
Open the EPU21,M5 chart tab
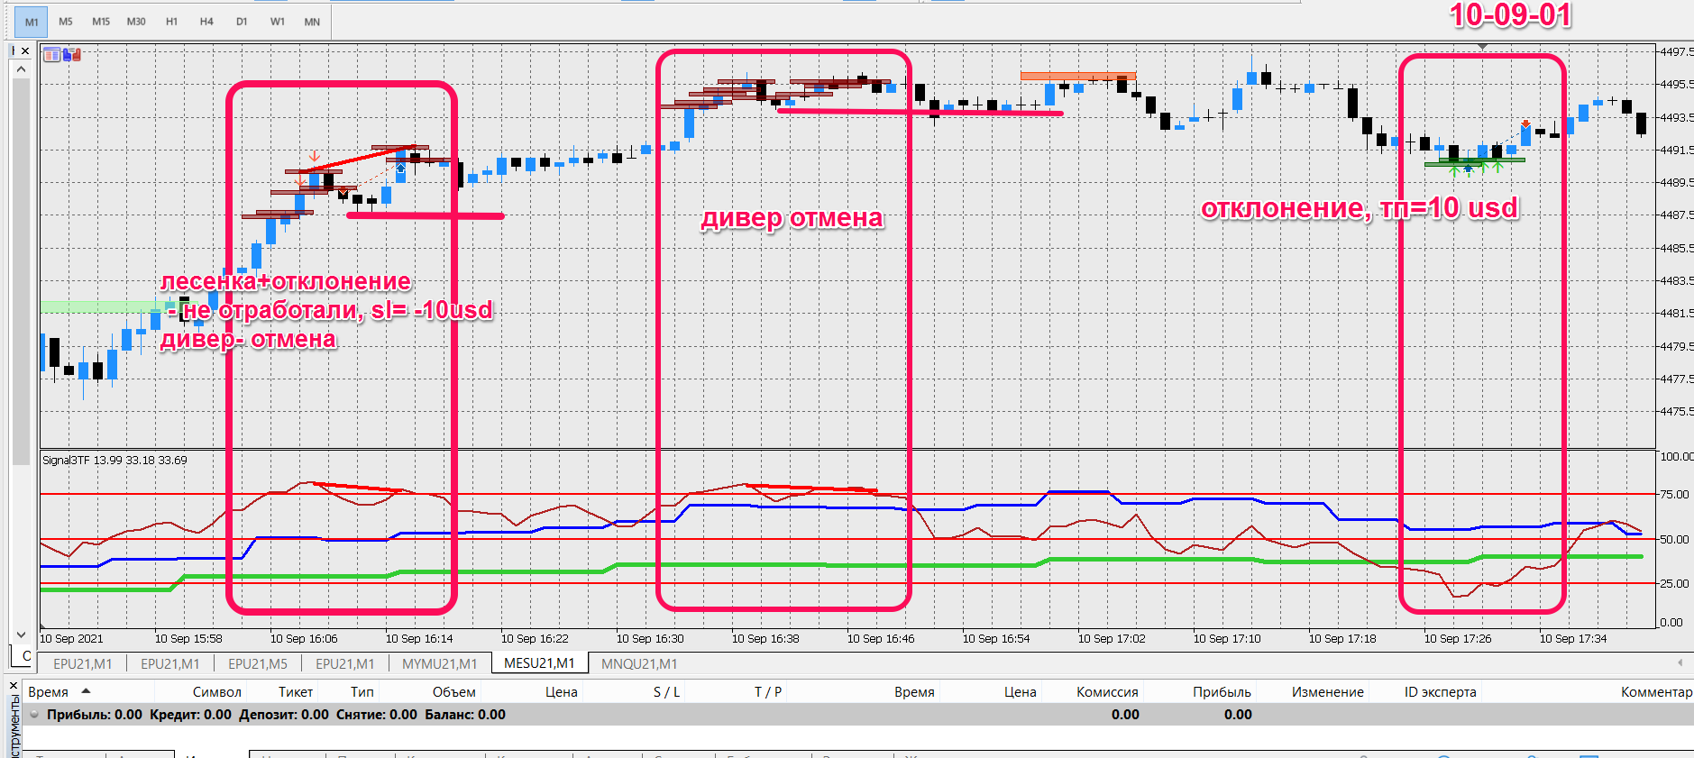258,663
